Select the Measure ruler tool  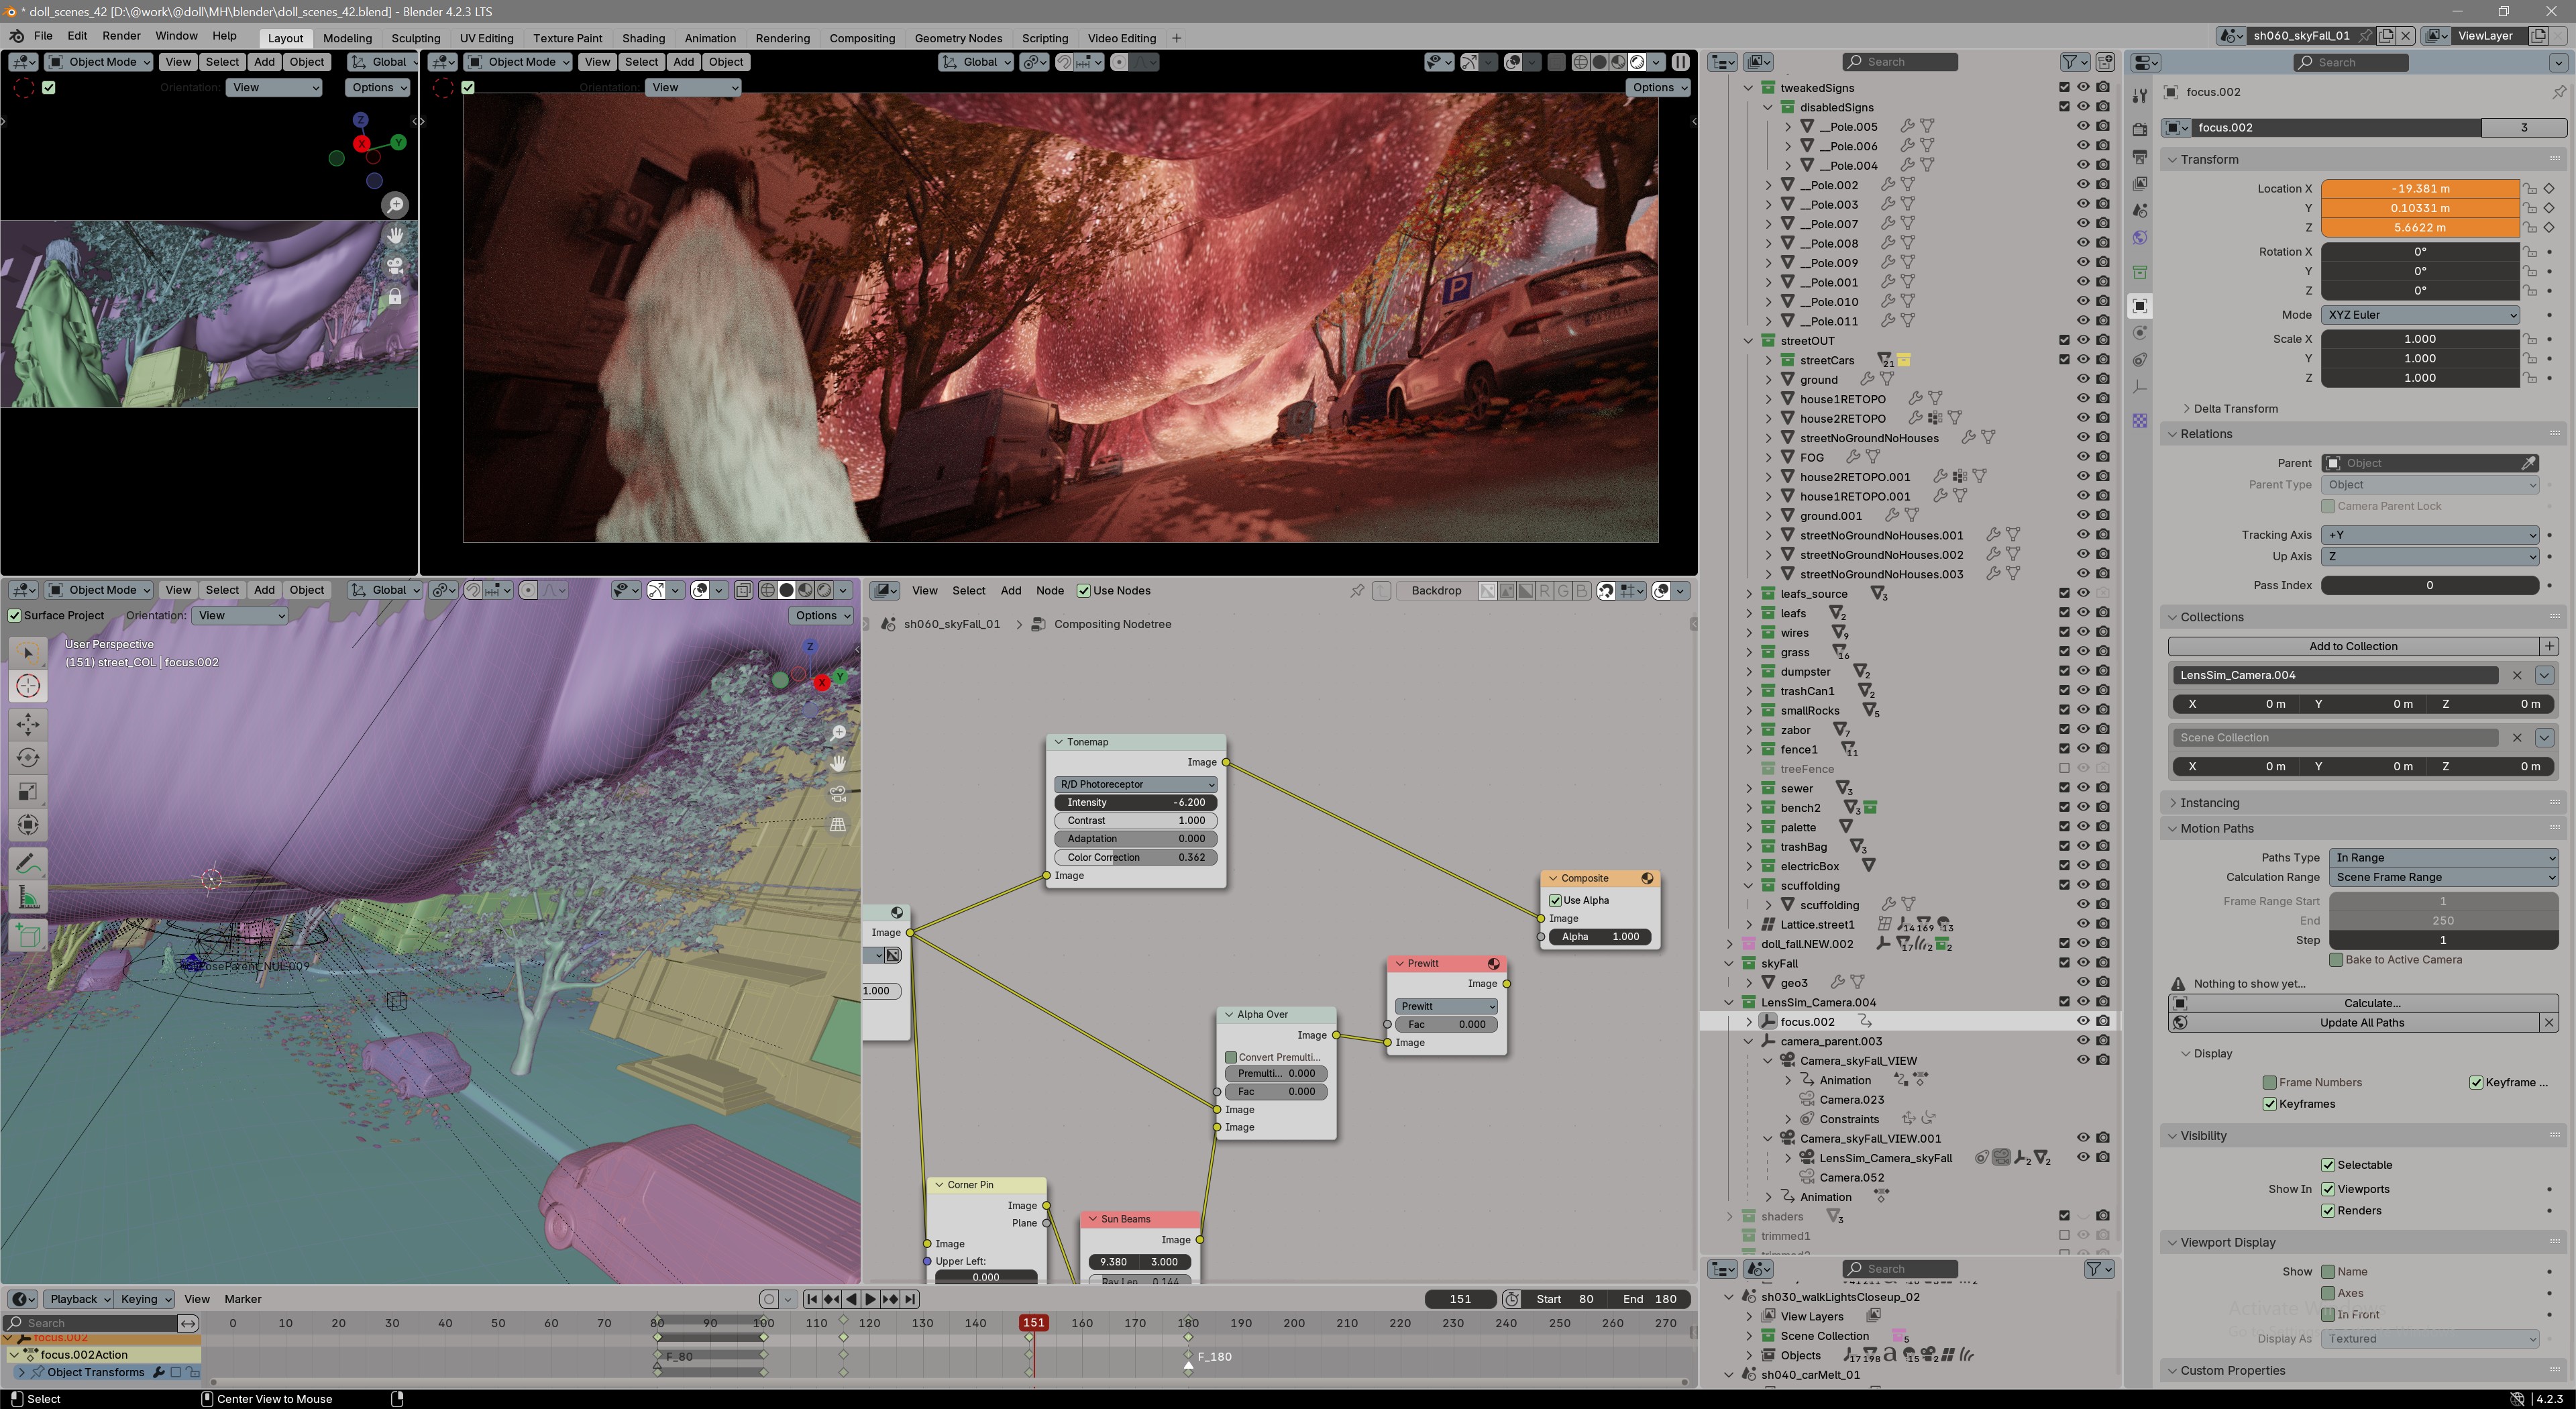pos(28,897)
